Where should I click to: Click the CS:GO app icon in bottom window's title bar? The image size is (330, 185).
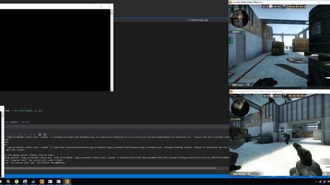coord(232,91)
